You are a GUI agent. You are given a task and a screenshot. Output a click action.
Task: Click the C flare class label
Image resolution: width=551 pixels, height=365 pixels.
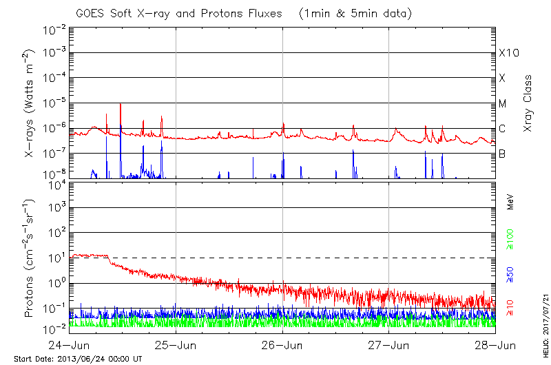coord(502,129)
